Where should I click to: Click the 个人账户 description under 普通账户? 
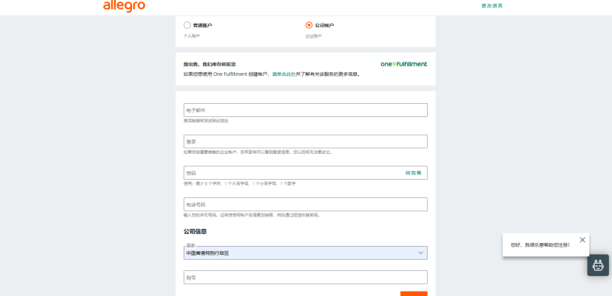(192, 36)
